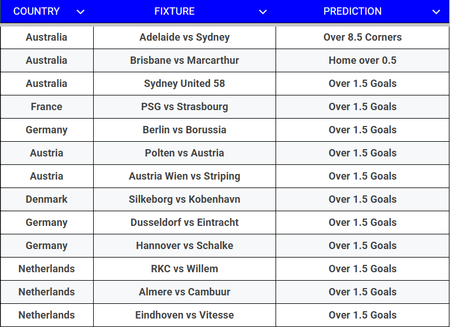Click the Over 8.5 Corners prediction

click(362, 37)
